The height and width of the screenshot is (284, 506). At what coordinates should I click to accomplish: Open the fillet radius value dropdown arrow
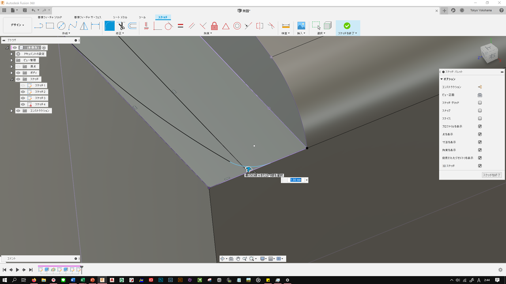point(306,180)
